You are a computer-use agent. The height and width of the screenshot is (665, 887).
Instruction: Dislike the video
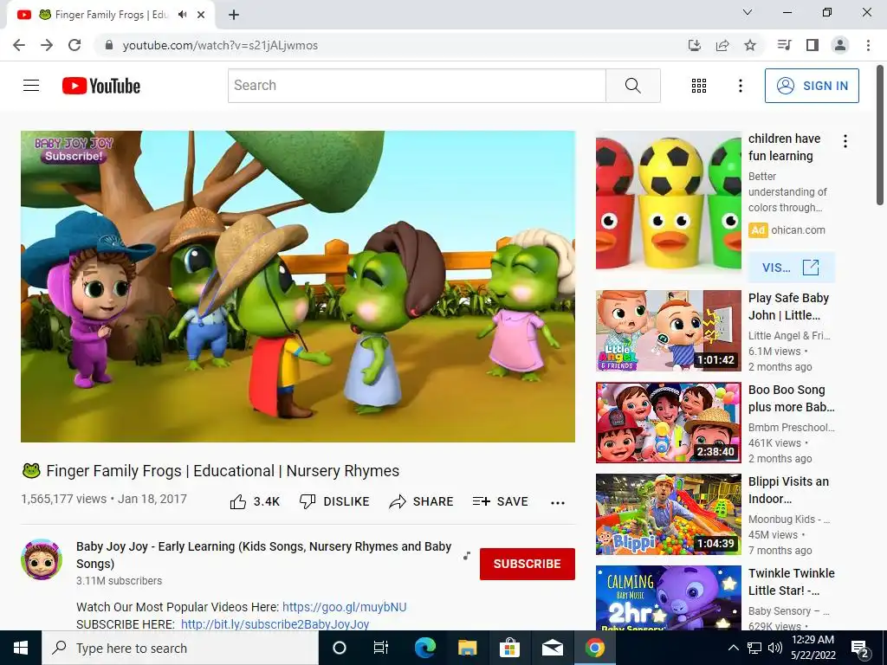coord(334,501)
